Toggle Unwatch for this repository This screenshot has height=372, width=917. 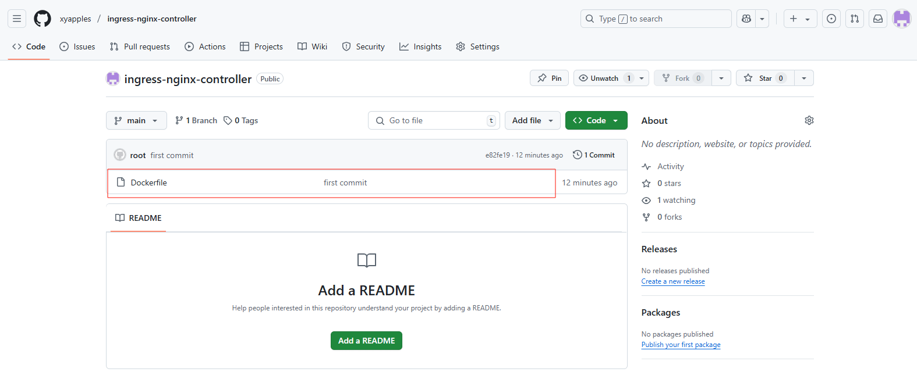coord(604,78)
